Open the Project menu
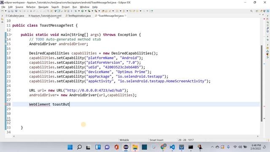The height and width of the screenshot is (152, 270). [x=66, y=7]
